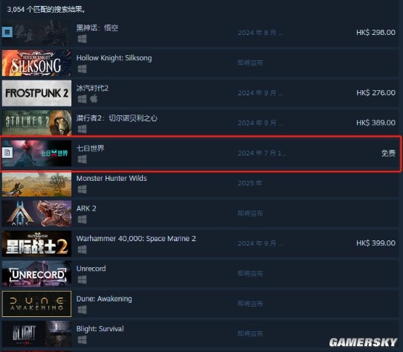Open the ARK 2 title link
The width and height of the screenshot is (403, 352).
coord(86,208)
